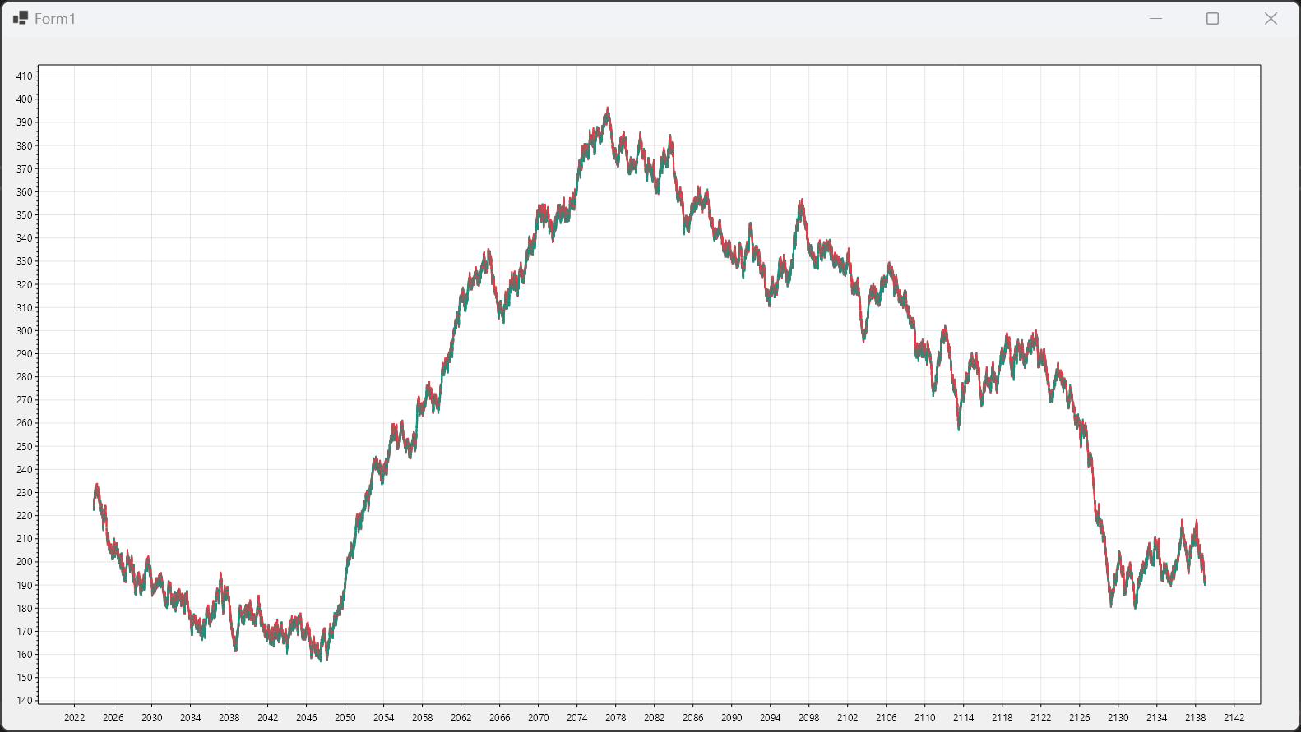Click the Form1 application icon in title bar
The image size is (1301, 732).
point(21,18)
